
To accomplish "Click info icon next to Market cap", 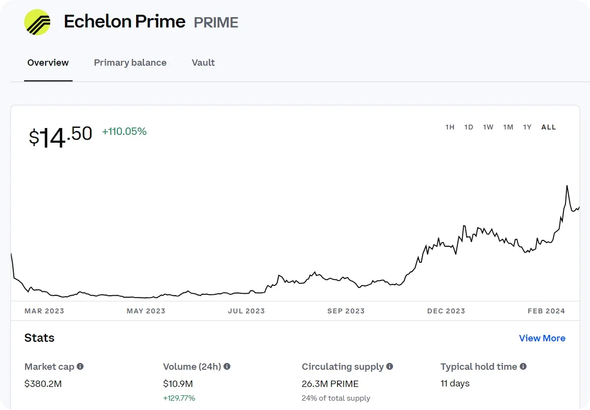I will tap(80, 366).
